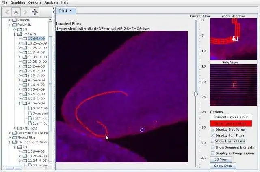Image resolution: width=260 pixels, height=172 pixels.
Task: Click the horizontal scrollbar left arrow
Action: tap(4, 168)
